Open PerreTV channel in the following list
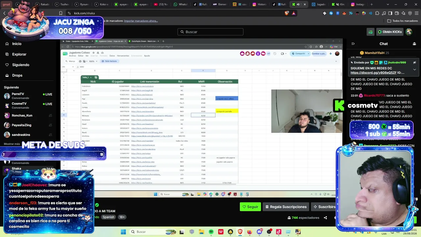This screenshot has width=421, height=237. point(28,96)
